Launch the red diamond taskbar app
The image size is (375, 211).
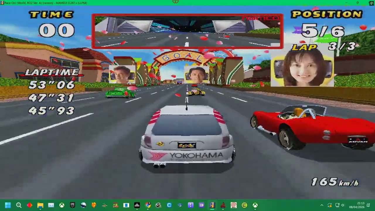pyautogui.click(x=30, y=205)
